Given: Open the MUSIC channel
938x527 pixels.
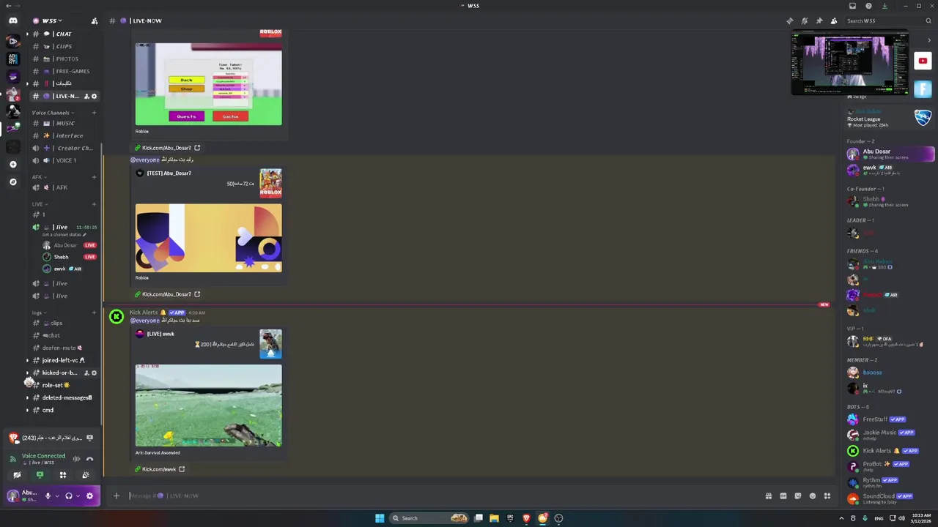Looking at the screenshot, I should [x=63, y=123].
